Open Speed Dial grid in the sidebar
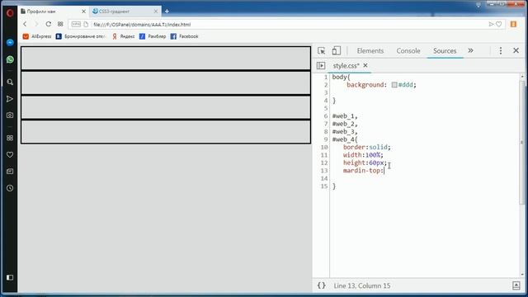This screenshot has width=528, height=297. coord(10,138)
